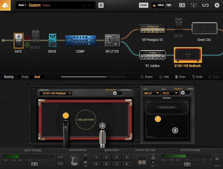Click the STORE button to save preset
This screenshot has height=169, width=223.
(143, 5)
